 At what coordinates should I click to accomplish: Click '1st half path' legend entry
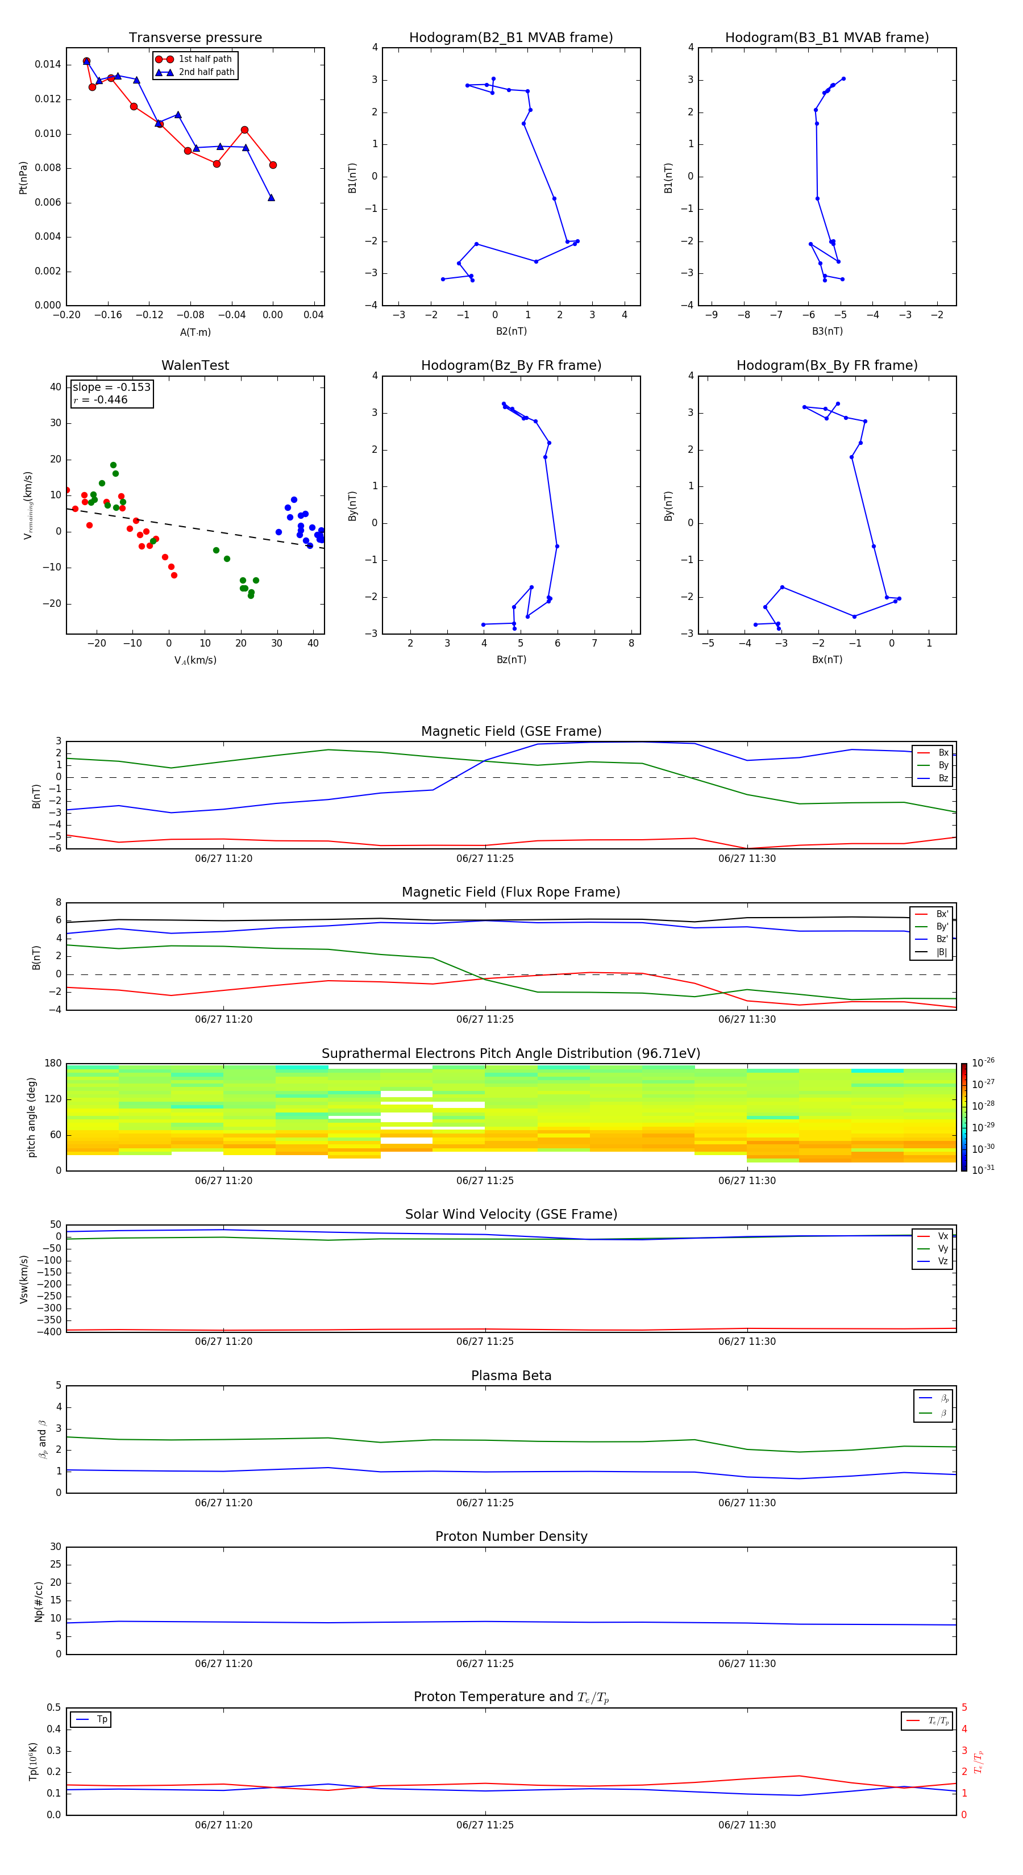(194, 59)
